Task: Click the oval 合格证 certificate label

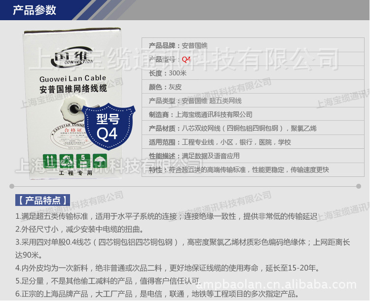Action: (70, 136)
